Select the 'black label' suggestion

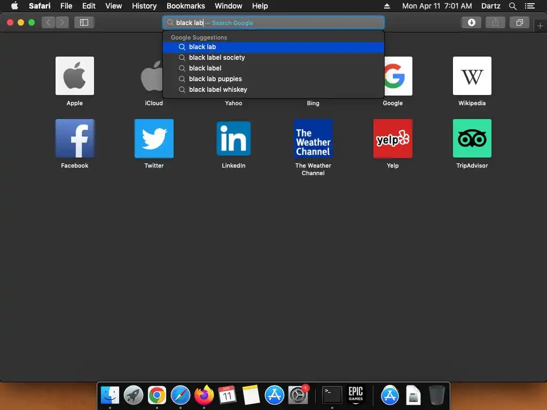[x=273, y=68]
